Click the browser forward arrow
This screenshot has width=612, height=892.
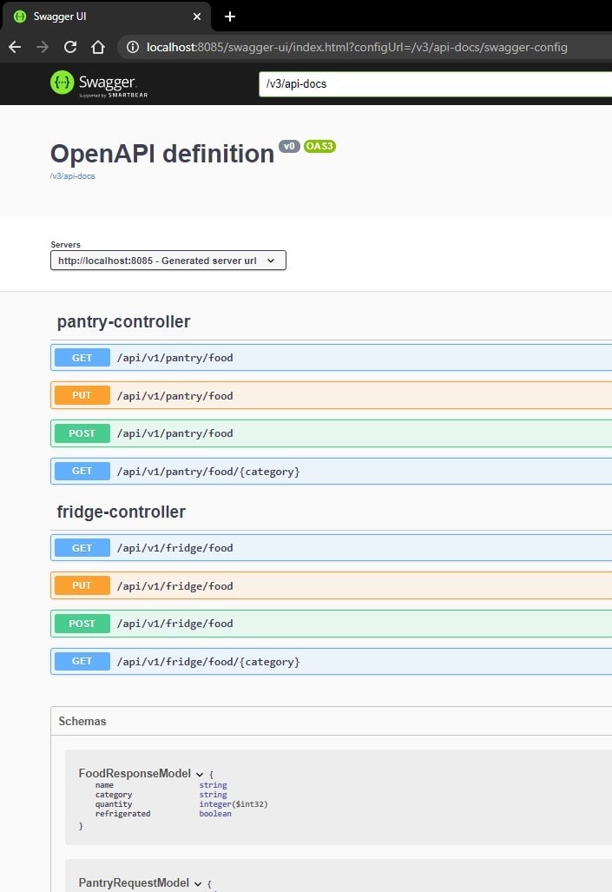pos(43,47)
